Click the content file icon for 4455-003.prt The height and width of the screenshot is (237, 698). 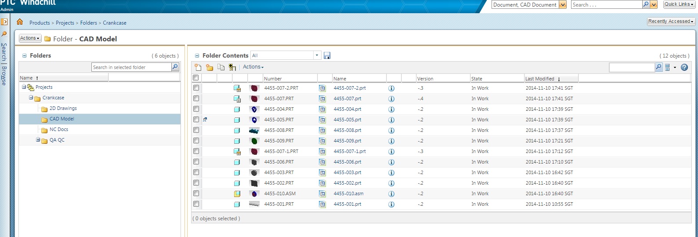[322, 173]
